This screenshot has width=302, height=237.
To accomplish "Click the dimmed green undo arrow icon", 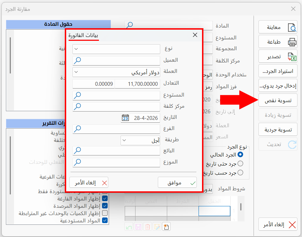I will click(x=129, y=227).
